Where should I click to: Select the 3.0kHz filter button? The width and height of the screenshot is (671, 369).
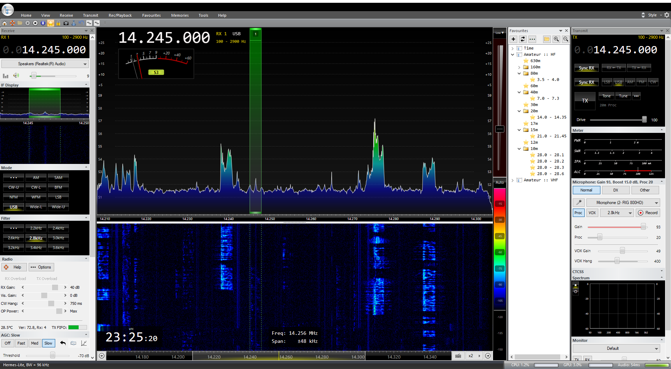(x=58, y=238)
